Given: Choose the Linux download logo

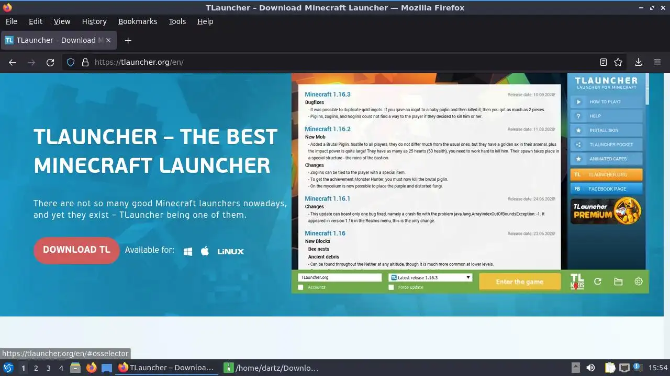Looking at the screenshot, I should (x=230, y=251).
